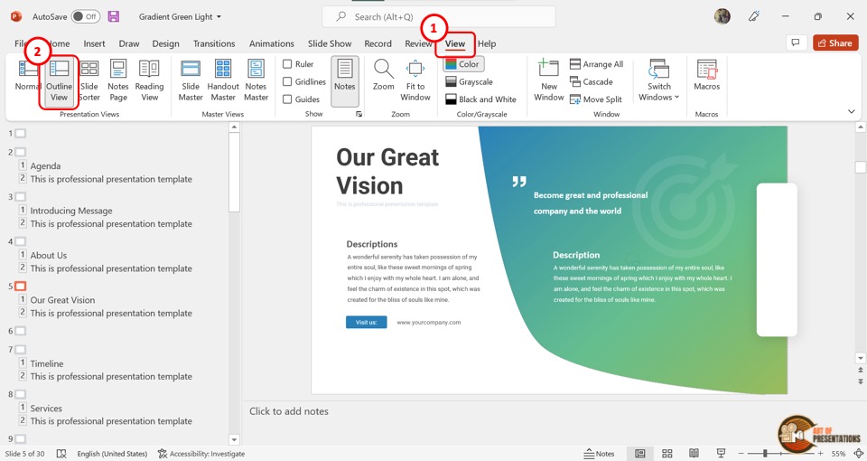Select Black and White mode
Viewport: 867px width, 461px height.
pyautogui.click(x=480, y=99)
